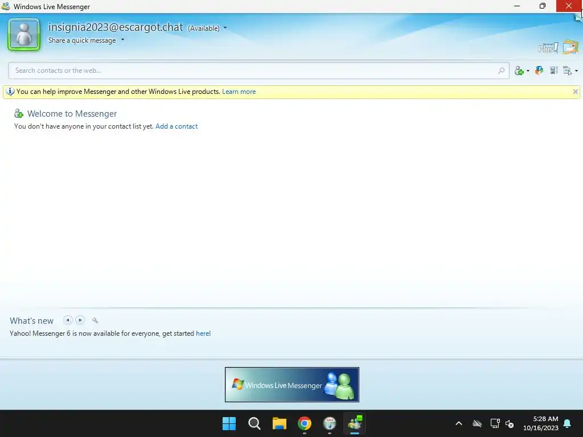Dismiss the yellow improve Messenger notification
The width and height of the screenshot is (583, 437).
[x=575, y=92]
